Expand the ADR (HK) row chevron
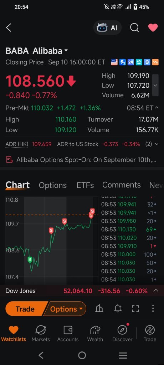Screen dimensions: 164x365 point(157,144)
